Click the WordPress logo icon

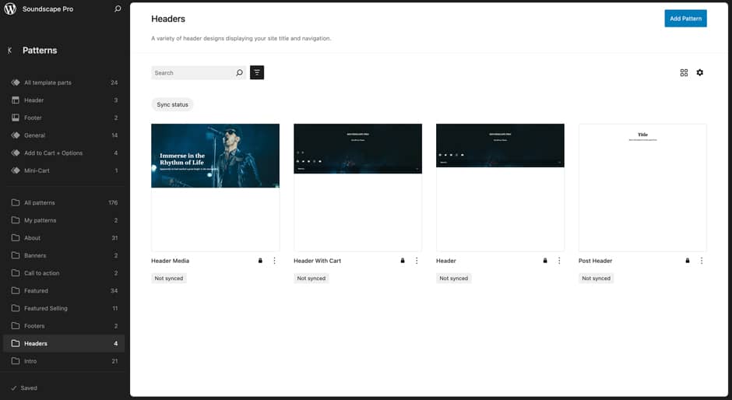[10, 9]
